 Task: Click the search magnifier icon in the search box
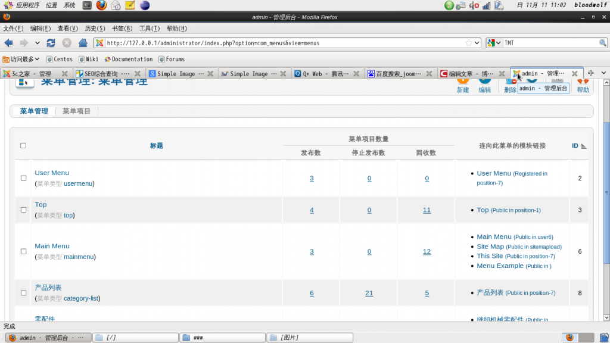pyautogui.click(x=602, y=43)
